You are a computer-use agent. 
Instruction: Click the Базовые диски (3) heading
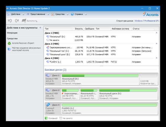pos(56,70)
